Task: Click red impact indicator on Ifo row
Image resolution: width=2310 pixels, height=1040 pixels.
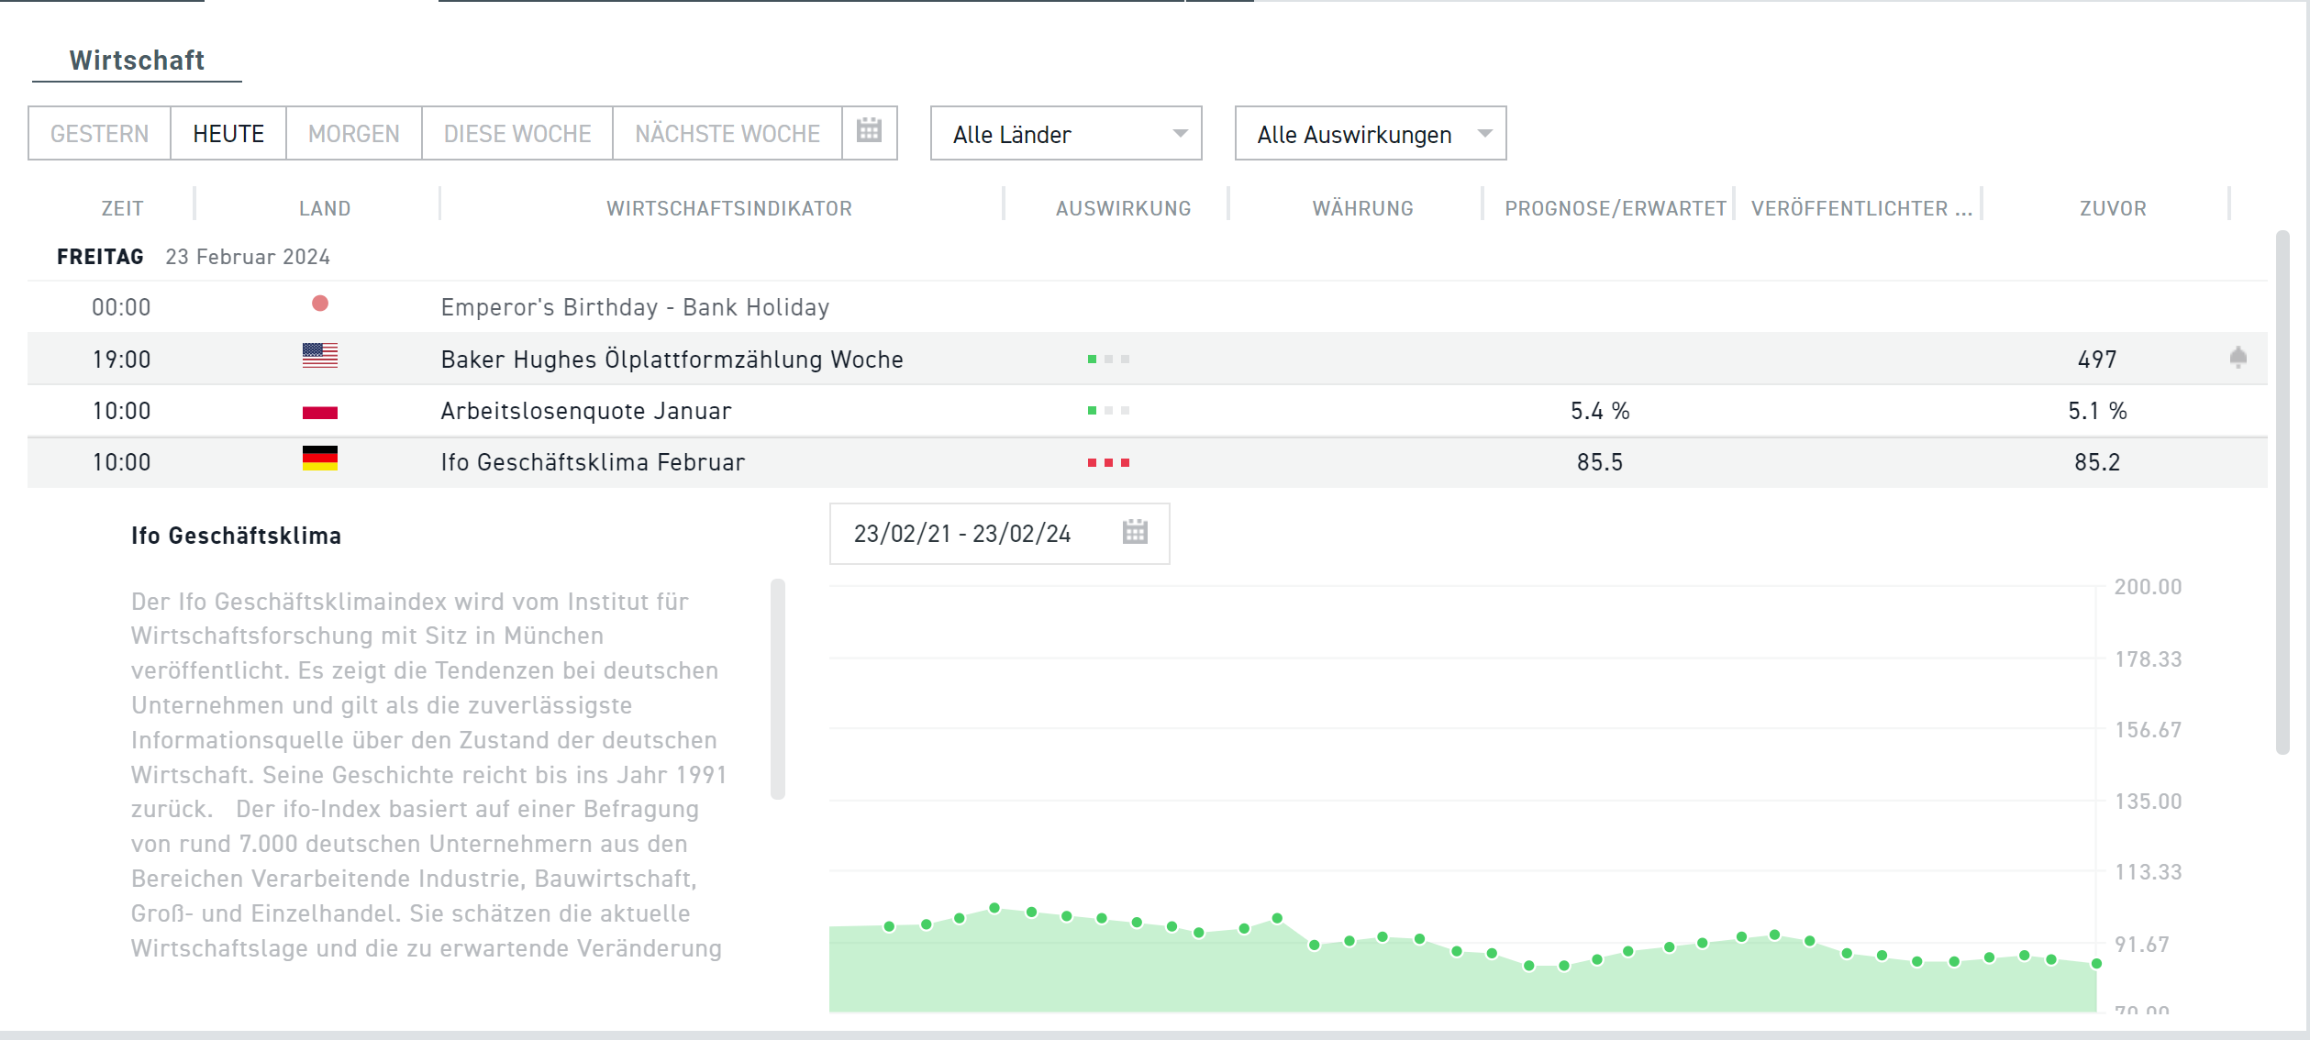Action: (x=1108, y=463)
